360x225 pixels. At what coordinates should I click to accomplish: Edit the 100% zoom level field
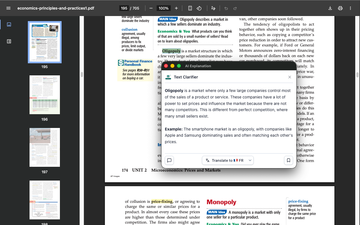pyautogui.click(x=163, y=8)
